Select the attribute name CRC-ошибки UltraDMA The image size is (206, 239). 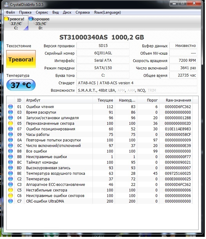(45, 201)
